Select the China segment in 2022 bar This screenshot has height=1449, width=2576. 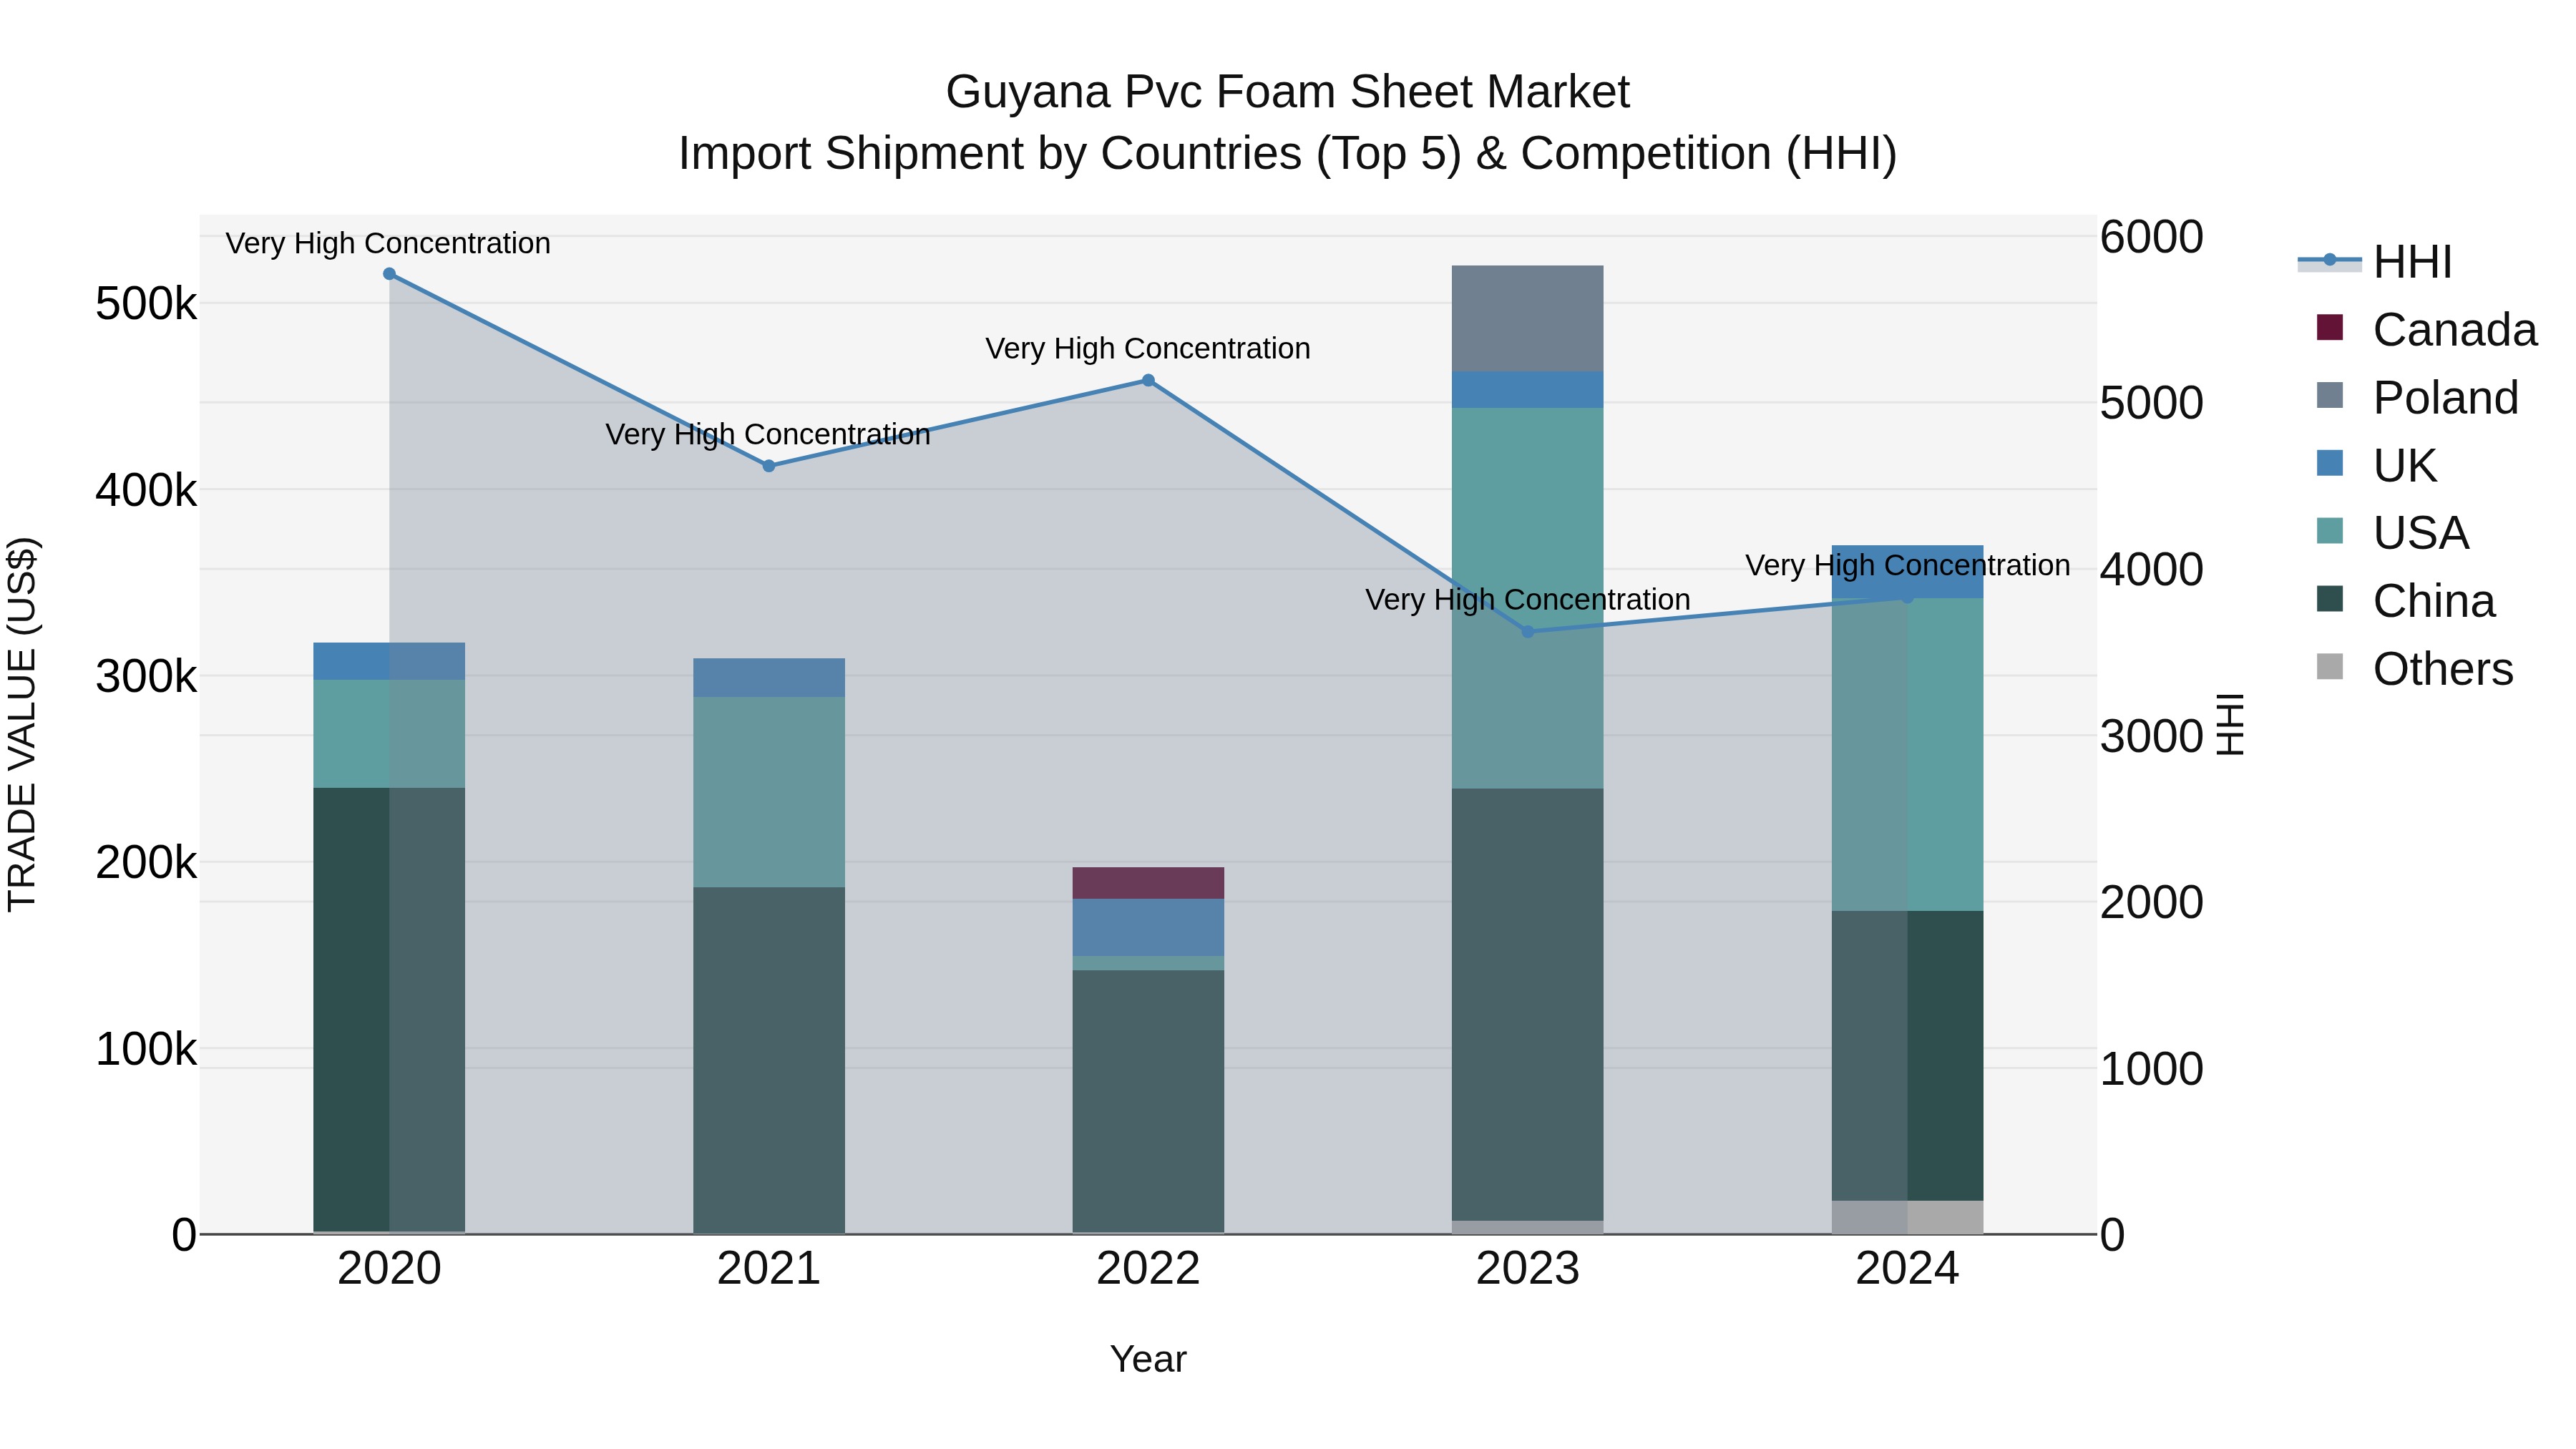1148,1101
